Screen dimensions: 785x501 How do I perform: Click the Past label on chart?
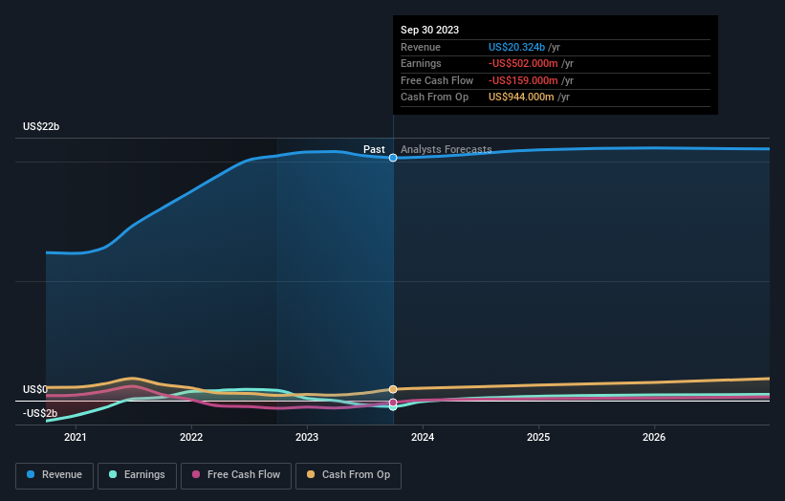(x=374, y=149)
